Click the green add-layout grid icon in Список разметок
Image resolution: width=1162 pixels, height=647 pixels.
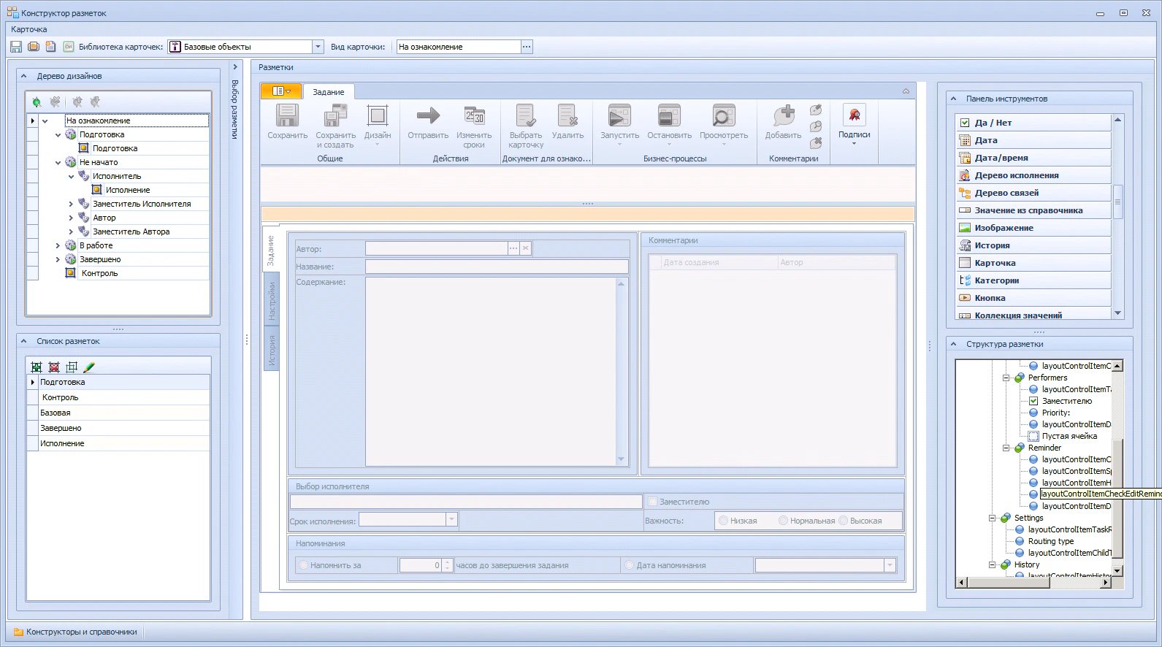click(x=37, y=367)
